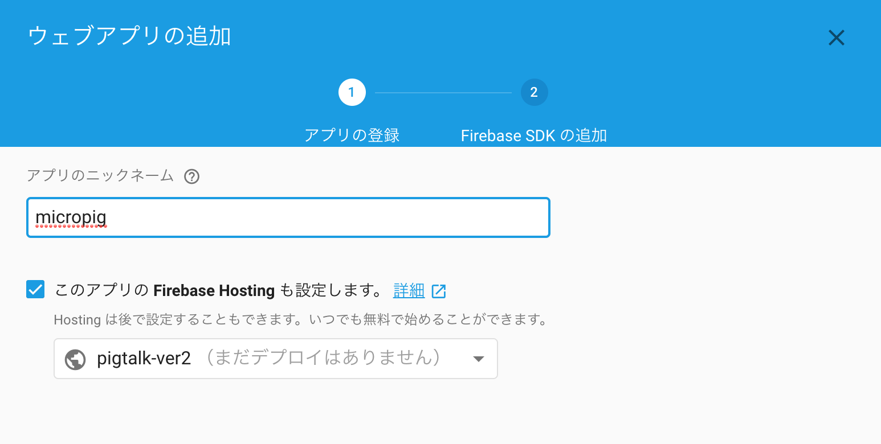Click the open-in-new-tab icon beside the link

point(439,290)
